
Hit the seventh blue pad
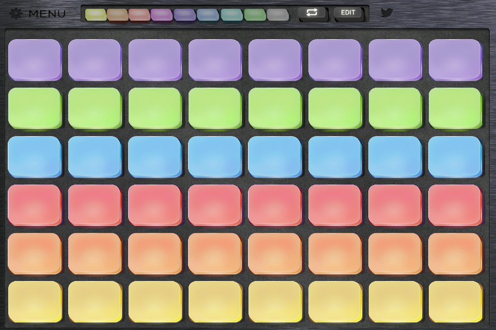(395, 157)
